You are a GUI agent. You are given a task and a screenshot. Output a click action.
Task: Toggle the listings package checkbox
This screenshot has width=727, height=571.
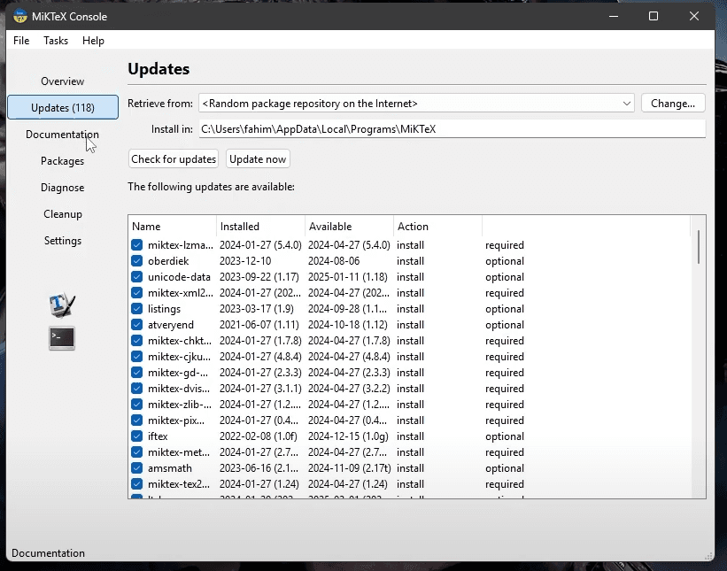136,309
